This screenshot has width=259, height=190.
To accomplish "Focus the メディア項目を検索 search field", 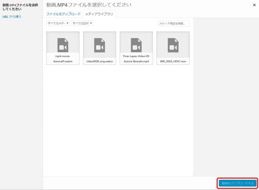I will pyautogui.click(x=173, y=23).
